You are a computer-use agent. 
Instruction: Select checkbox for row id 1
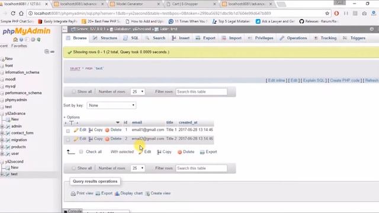[68, 131]
